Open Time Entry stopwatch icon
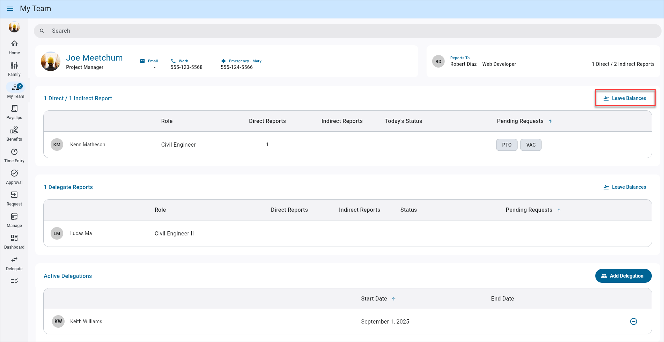This screenshot has width=664, height=342. click(x=14, y=152)
